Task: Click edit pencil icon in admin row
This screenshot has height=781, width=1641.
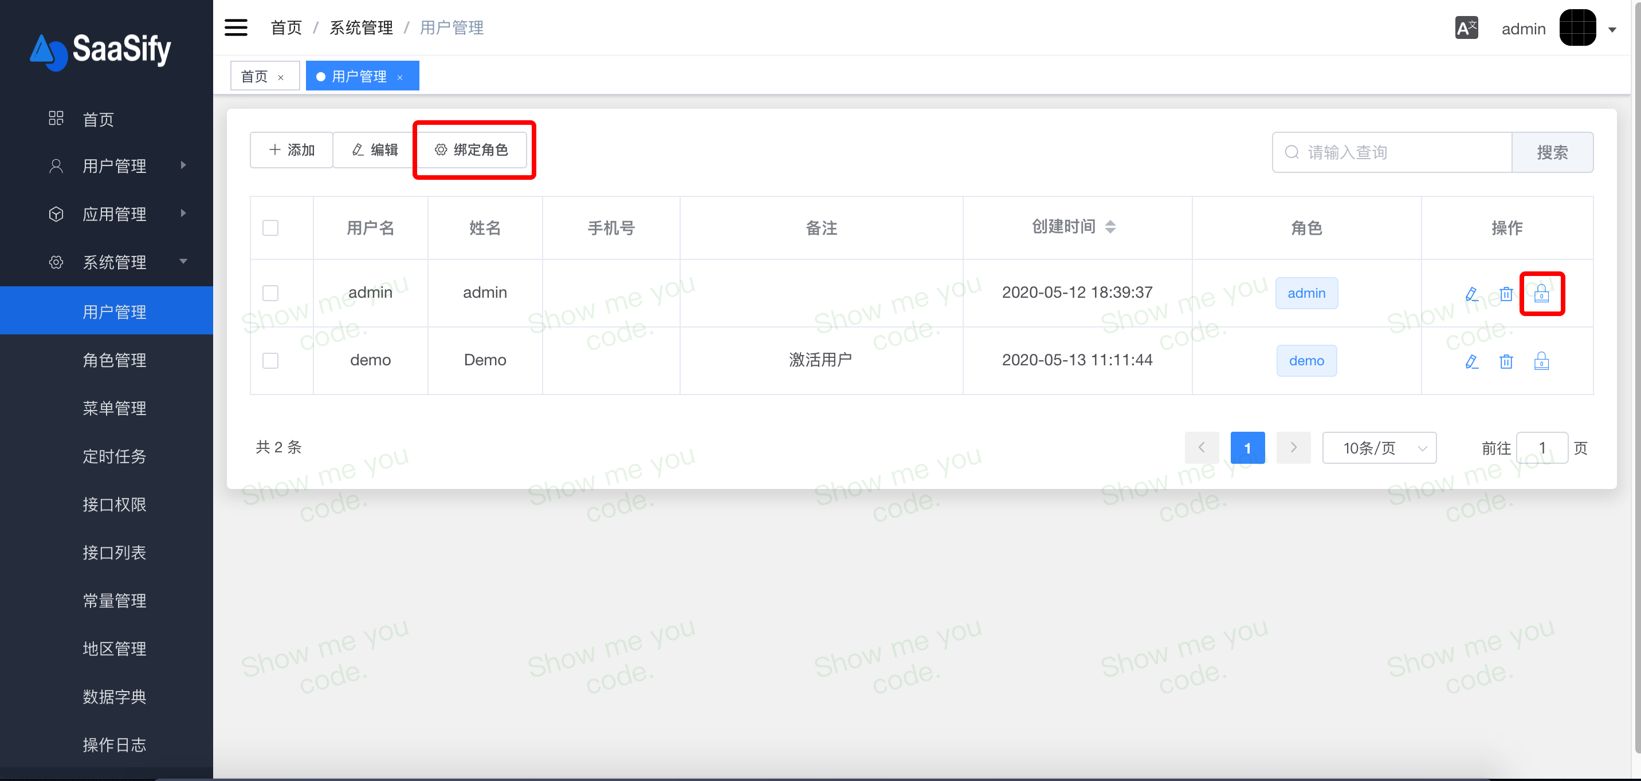Action: tap(1471, 293)
